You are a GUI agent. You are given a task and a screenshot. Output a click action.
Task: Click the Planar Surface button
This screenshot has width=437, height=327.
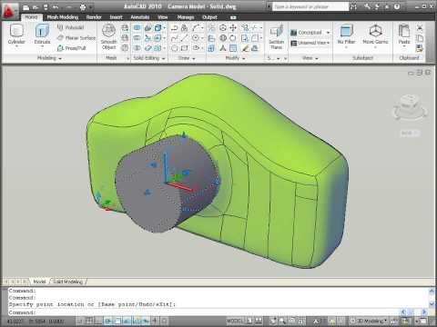point(76,38)
